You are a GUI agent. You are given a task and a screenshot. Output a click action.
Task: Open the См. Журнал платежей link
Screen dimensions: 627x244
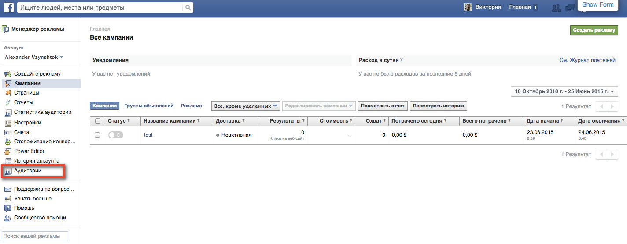(x=587, y=60)
